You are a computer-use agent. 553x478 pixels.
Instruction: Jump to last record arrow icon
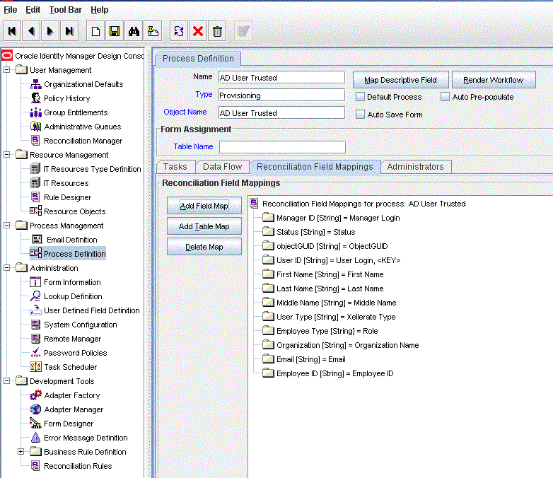[69, 31]
